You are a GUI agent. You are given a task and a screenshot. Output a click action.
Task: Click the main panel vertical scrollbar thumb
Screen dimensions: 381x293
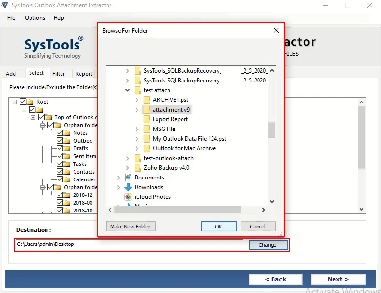pos(361,137)
